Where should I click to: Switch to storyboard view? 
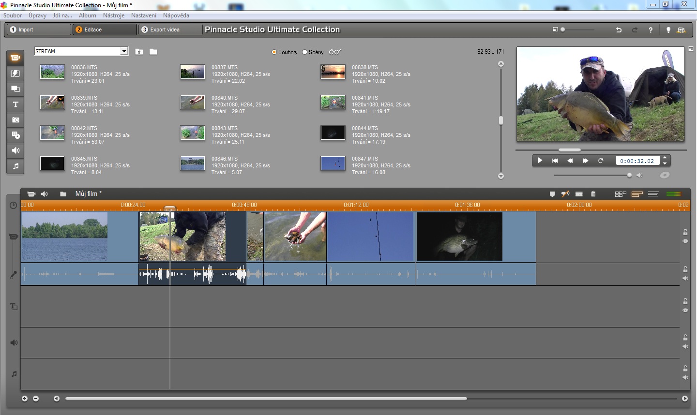[621, 194]
